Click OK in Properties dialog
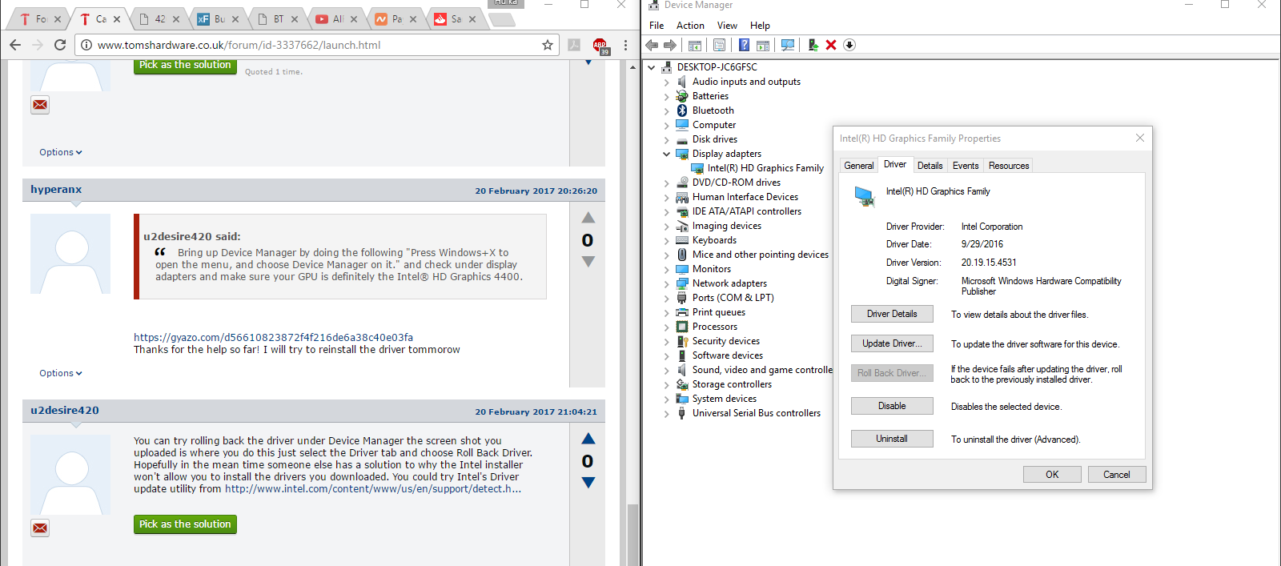The height and width of the screenshot is (566, 1281). [1052, 475]
